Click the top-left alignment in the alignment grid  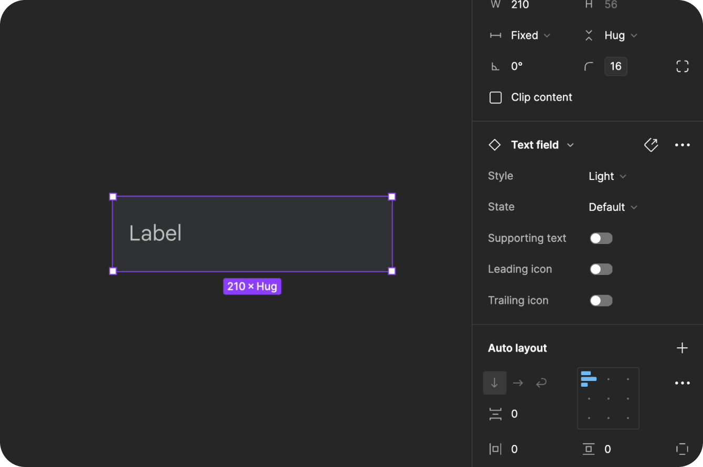(589, 379)
